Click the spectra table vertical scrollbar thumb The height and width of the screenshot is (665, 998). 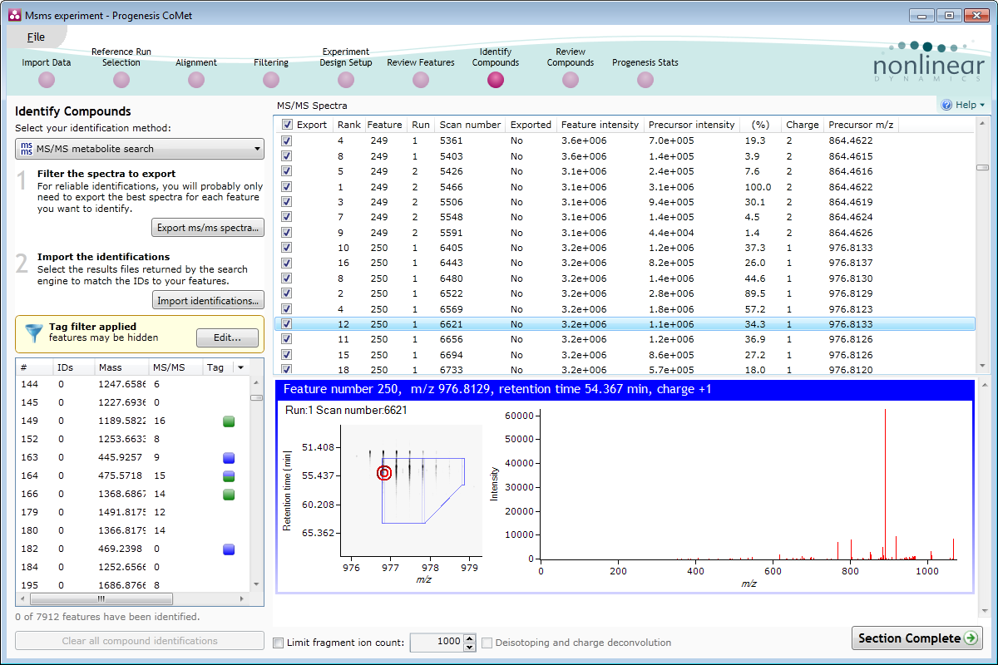click(x=982, y=167)
